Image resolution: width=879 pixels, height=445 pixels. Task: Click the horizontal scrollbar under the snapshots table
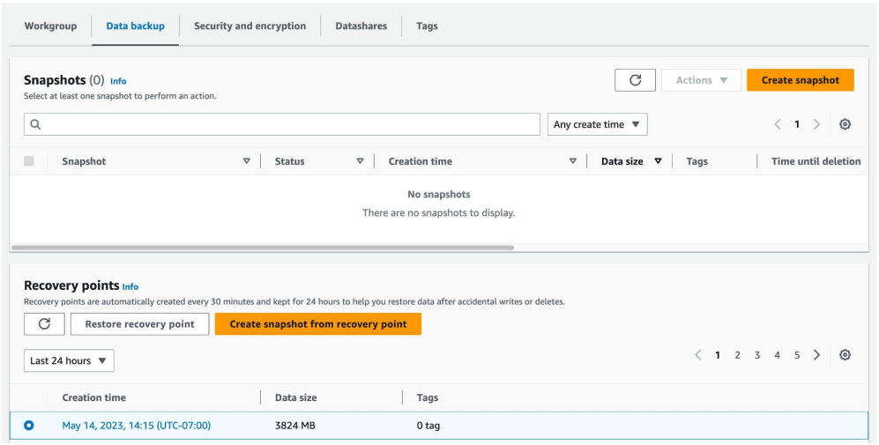click(x=264, y=248)
